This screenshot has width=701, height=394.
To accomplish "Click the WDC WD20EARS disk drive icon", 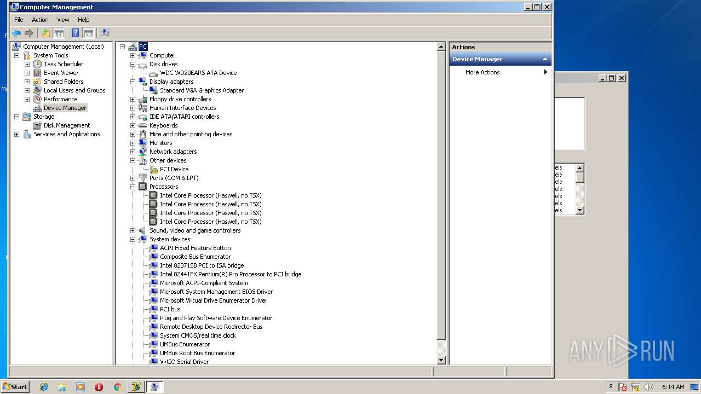I will tap(153, 73).
